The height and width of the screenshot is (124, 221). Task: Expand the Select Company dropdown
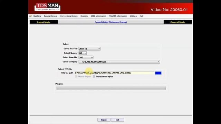tap(158, 62)
